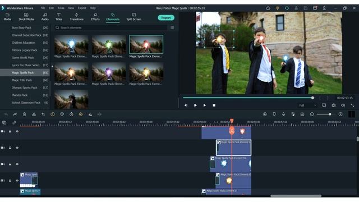Lock track 4 with the padlock icon
Viewport: 359px width, 202px height.
(10, 164)
